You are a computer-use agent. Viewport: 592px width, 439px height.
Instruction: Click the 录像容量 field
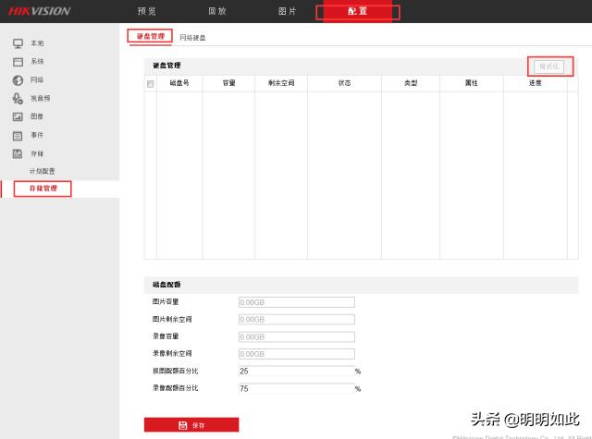[x=297, y=336]
